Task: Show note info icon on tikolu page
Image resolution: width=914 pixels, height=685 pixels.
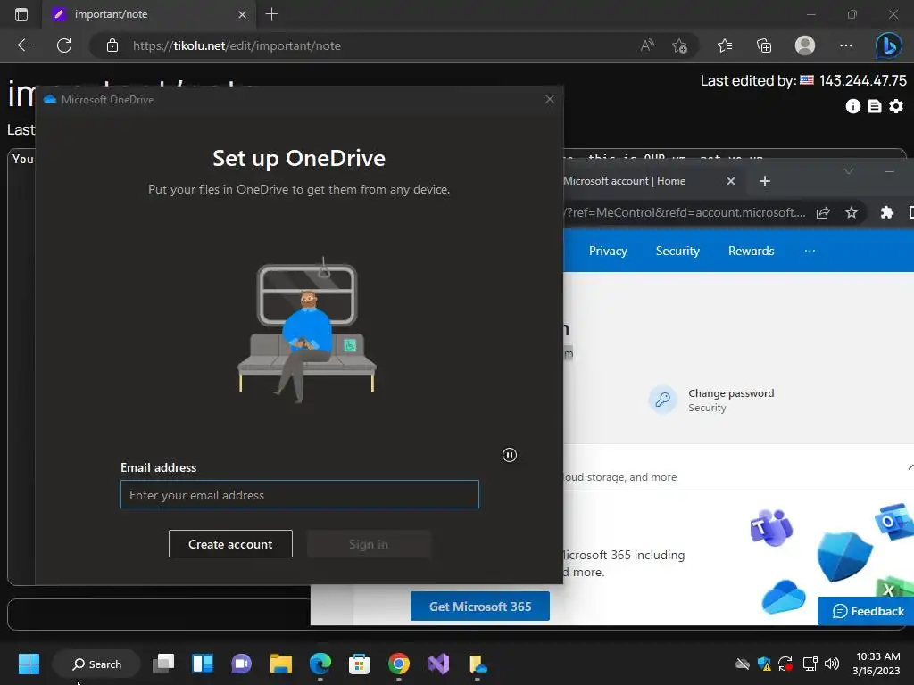Action: [x=852, y=106]
